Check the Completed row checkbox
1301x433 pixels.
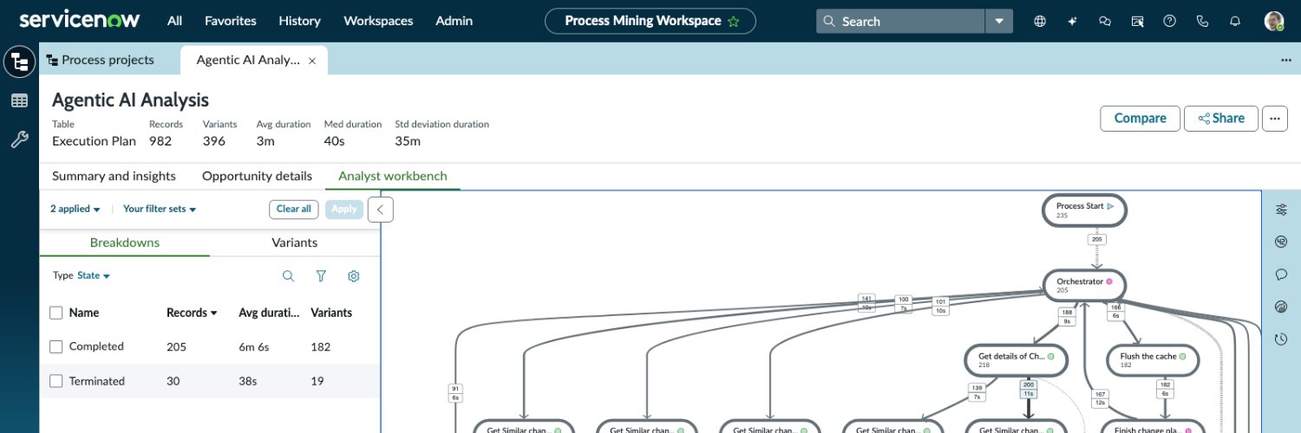click(x=56, y=346)
